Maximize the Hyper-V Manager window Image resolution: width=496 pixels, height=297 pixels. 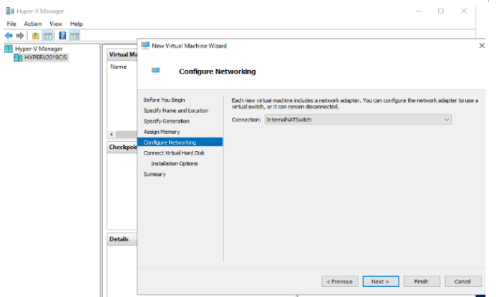tap(441, 11)
